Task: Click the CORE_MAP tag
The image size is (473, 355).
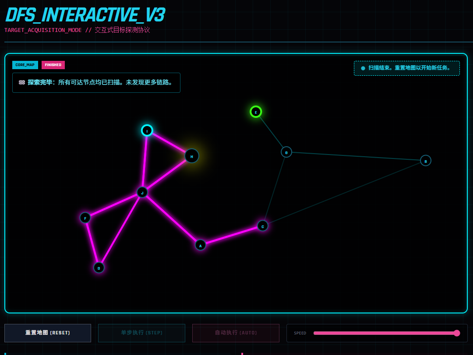Action: (x=25, y=65)
